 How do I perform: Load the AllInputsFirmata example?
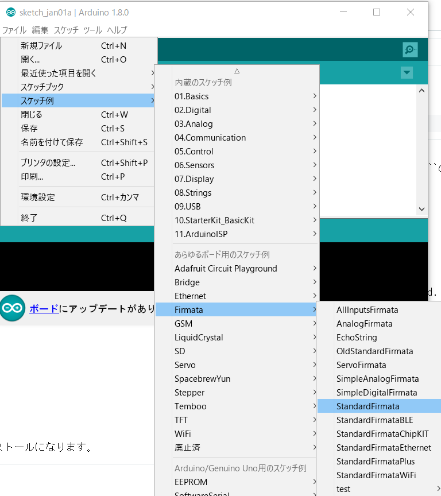click(380, 309)
